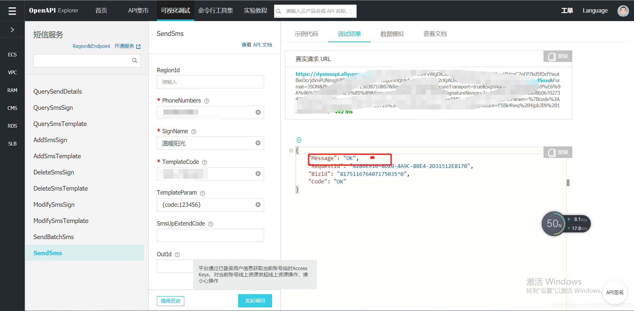
Task: Open RDS product in sidebar
Action: pyautogui.click(x=12, y=126)
